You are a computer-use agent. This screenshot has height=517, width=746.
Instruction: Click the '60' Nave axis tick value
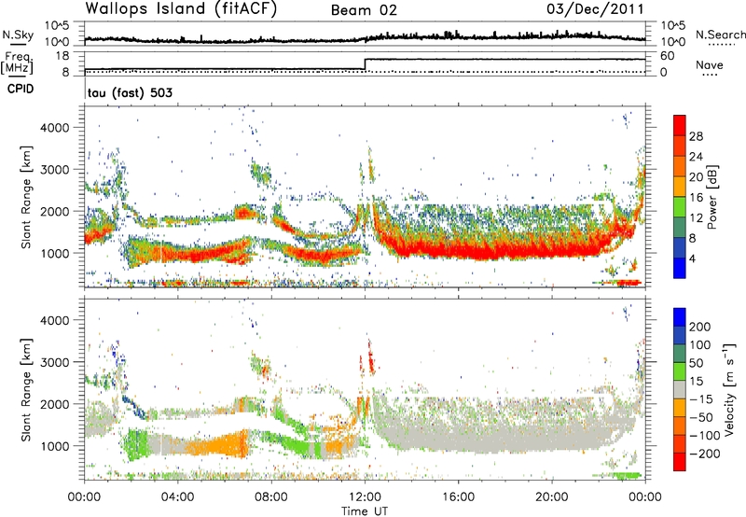(668, 56)
